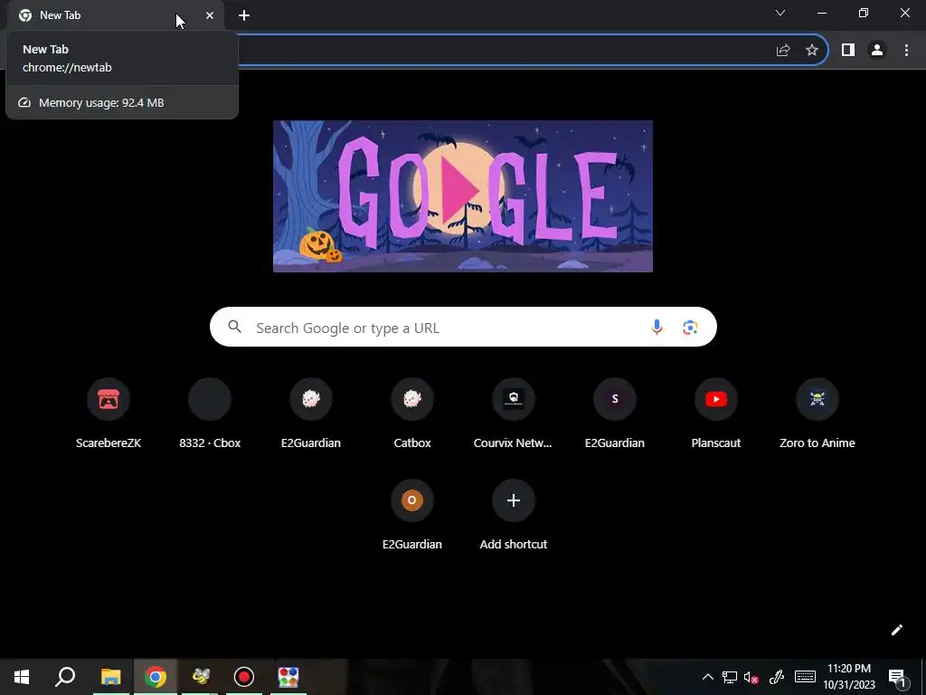Image resolution: width=926 pixels, height=695 pixels.
Task: Customize Chrome with the pencil icon
Action: (896, 630)
